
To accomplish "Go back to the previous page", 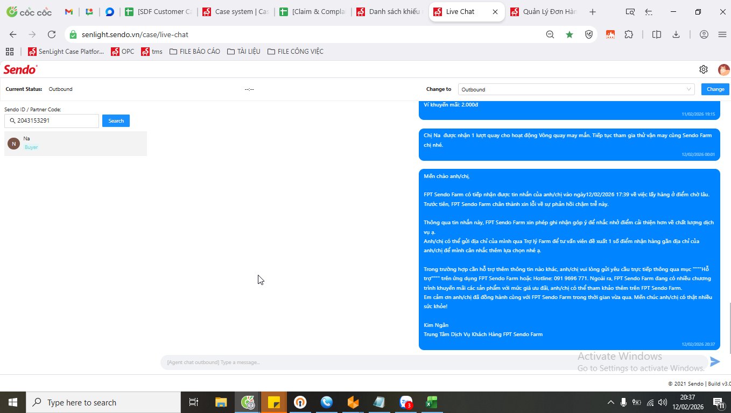I will pyautogui.click(x=13, y=34).
